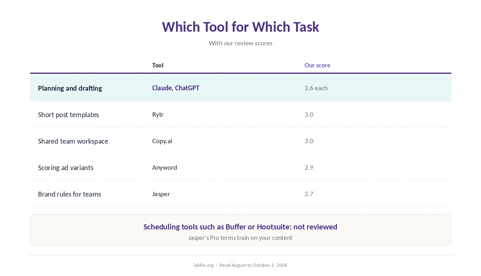This screenshot has height=276, width=481.
Task: Select the "Short post templates" row label
Action: (69, 115)
